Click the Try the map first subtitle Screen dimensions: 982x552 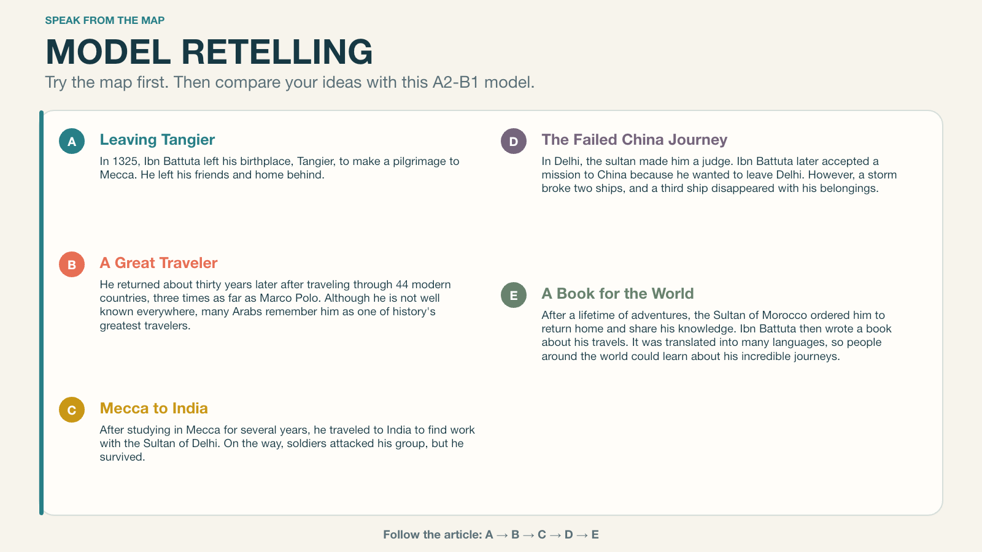[x=290, y=82]
